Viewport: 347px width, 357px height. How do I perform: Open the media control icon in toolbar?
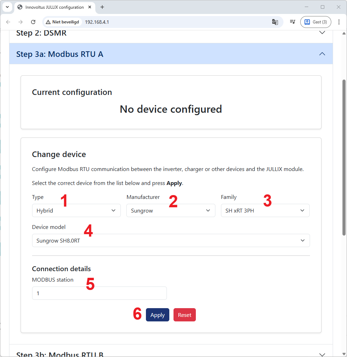click(x=292, y=22)
